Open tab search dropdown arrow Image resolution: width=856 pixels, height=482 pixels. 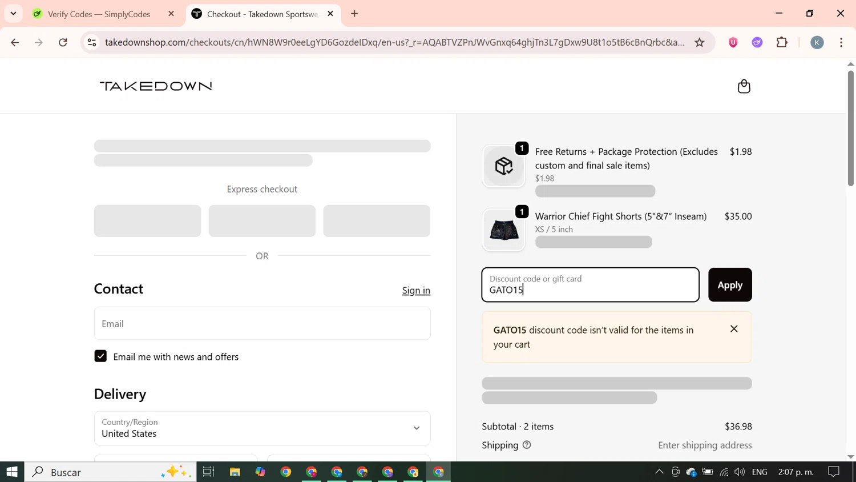point(13,14)
